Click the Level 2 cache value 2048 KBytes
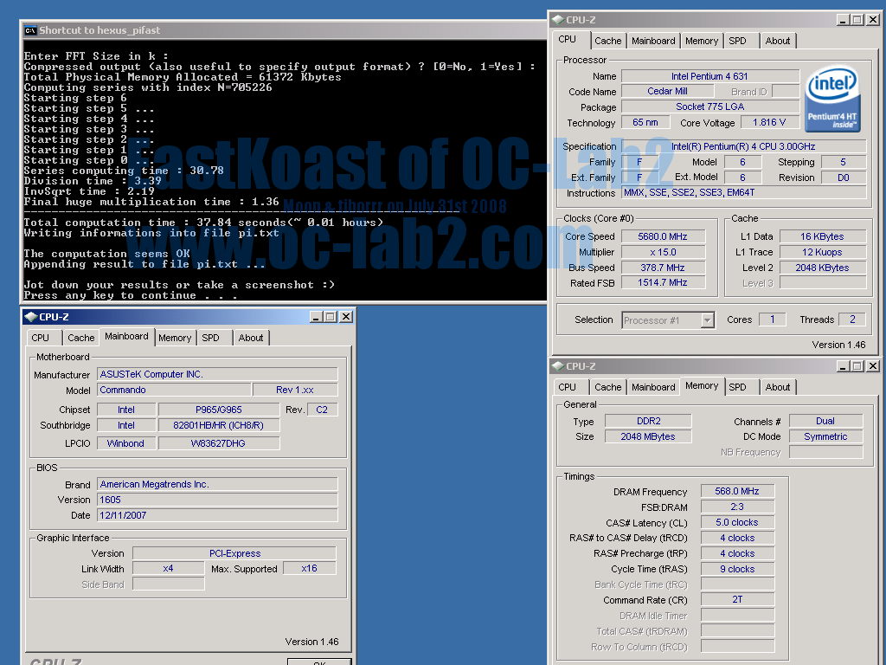This screenshot has width=886, height=665. (822, 268)
